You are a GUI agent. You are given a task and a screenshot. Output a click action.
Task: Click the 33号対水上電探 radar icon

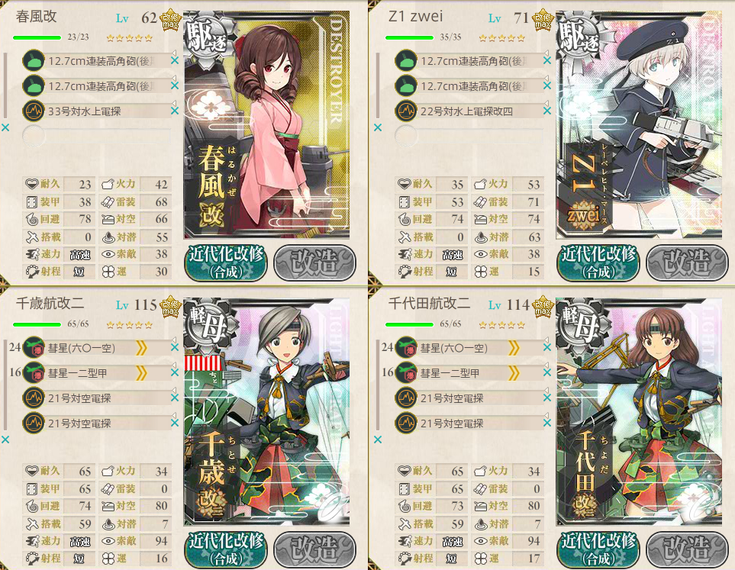(34, 111)
